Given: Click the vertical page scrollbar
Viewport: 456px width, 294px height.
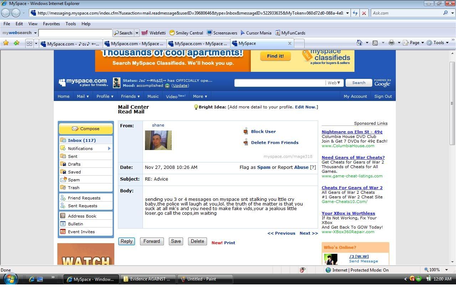Looking at the screenshot, I should pyautogui.click(x=452, y=103).
